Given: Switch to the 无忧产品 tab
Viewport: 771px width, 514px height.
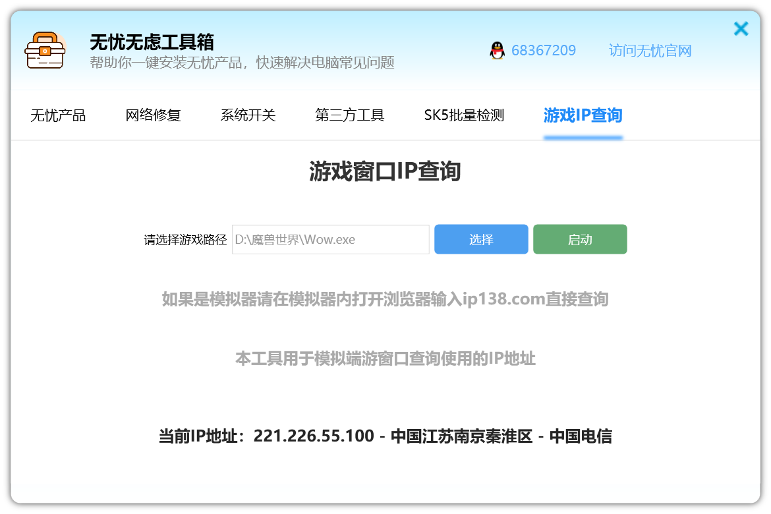Looking at the screenshot, I should click(58, 115).
